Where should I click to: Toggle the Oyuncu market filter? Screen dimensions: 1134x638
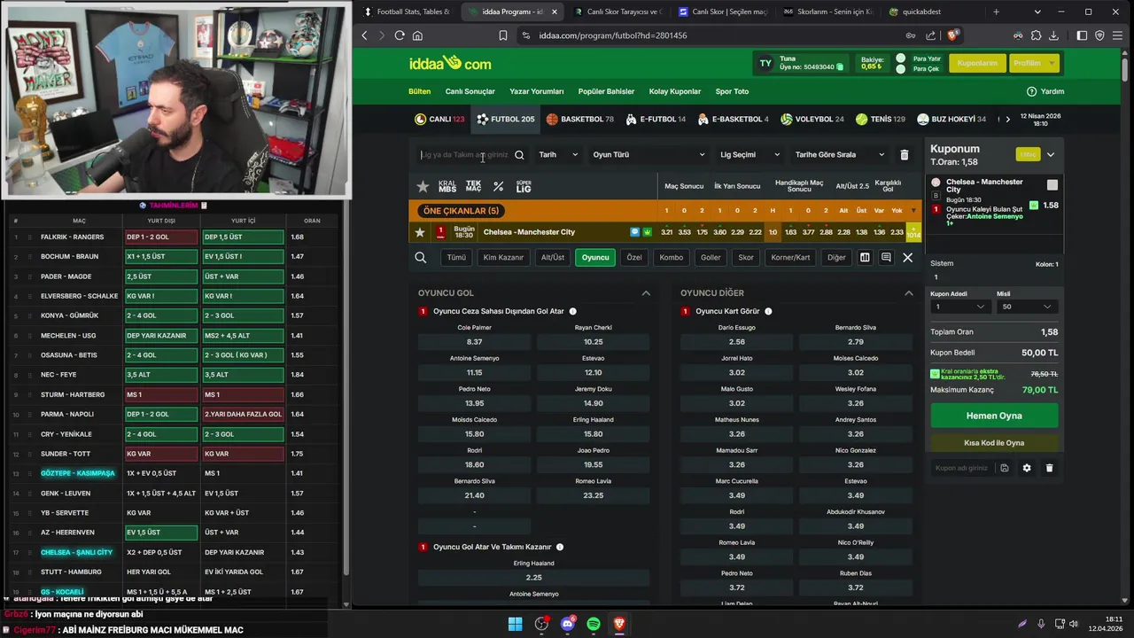(595, 258)
